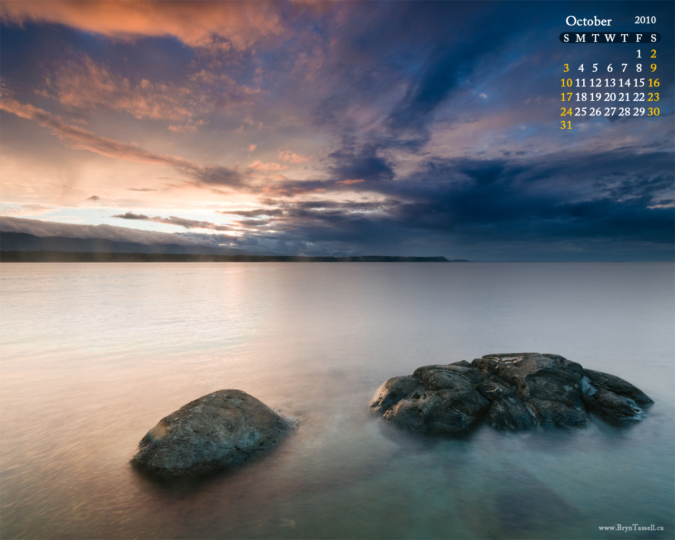The width and height of the screenshot is (675, 540).
Task: Pick calendar date 26
Action: tap(595, 112)
